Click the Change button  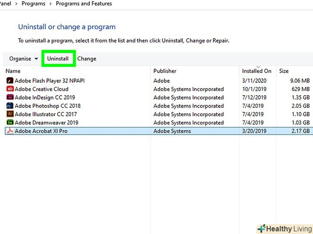(x=87, y=59)
